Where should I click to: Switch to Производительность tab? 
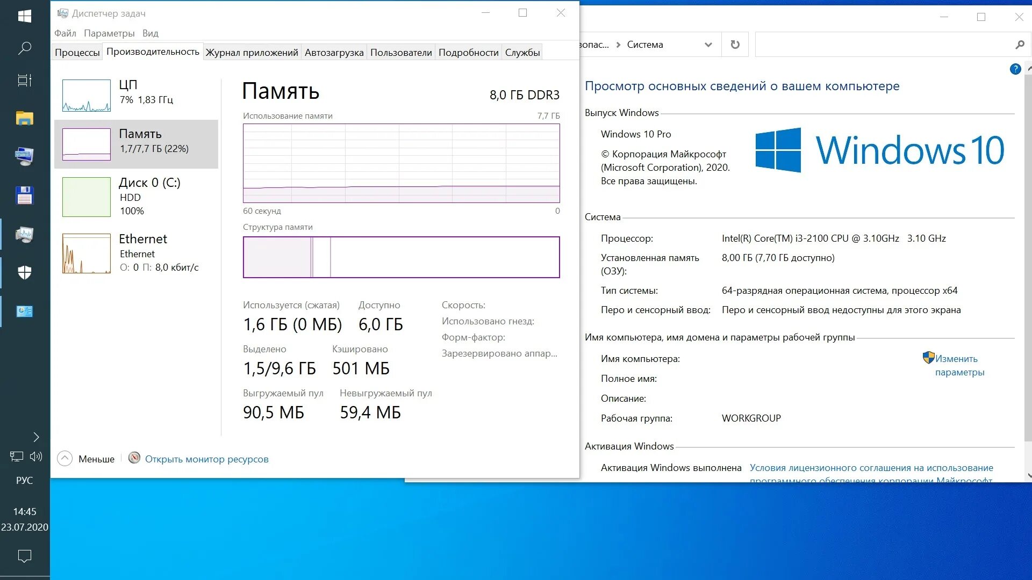[153, 52]
